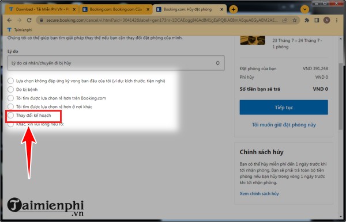
Task: Click the address bar URL
Action: [161, 20]
